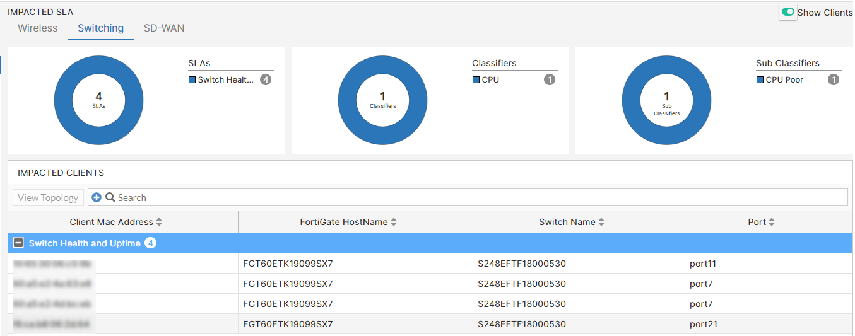Sort by Client Mac Address column arrows
The width and height of the screenshot is (855, 336).
click(159, 222)
